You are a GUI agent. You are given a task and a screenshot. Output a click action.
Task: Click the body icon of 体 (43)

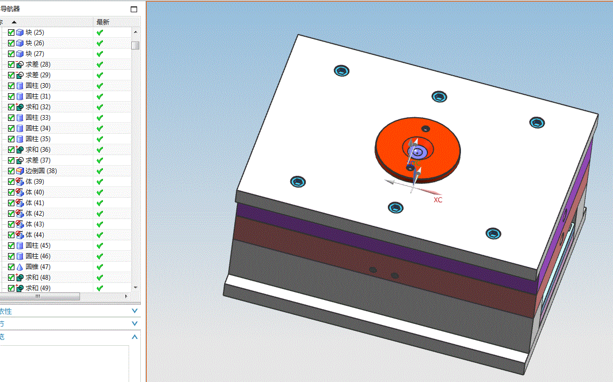coord(20,224)
